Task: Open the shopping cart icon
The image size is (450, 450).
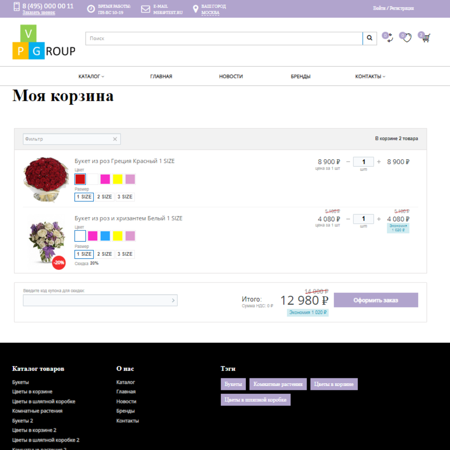Action: click(425, 38)
